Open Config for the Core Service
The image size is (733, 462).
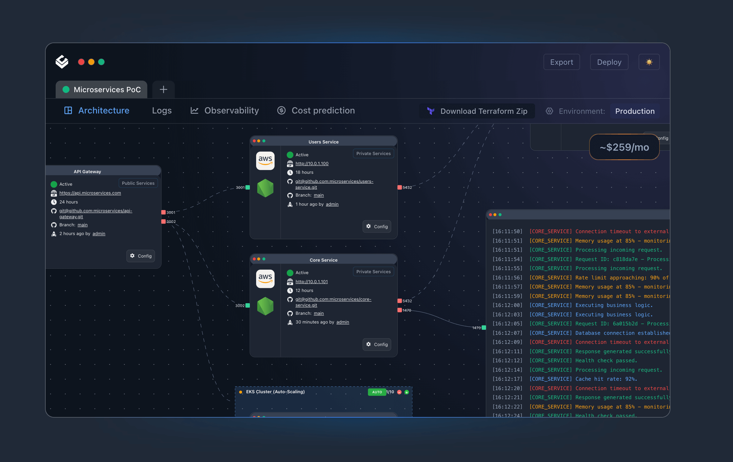click(x=377, y=344)
